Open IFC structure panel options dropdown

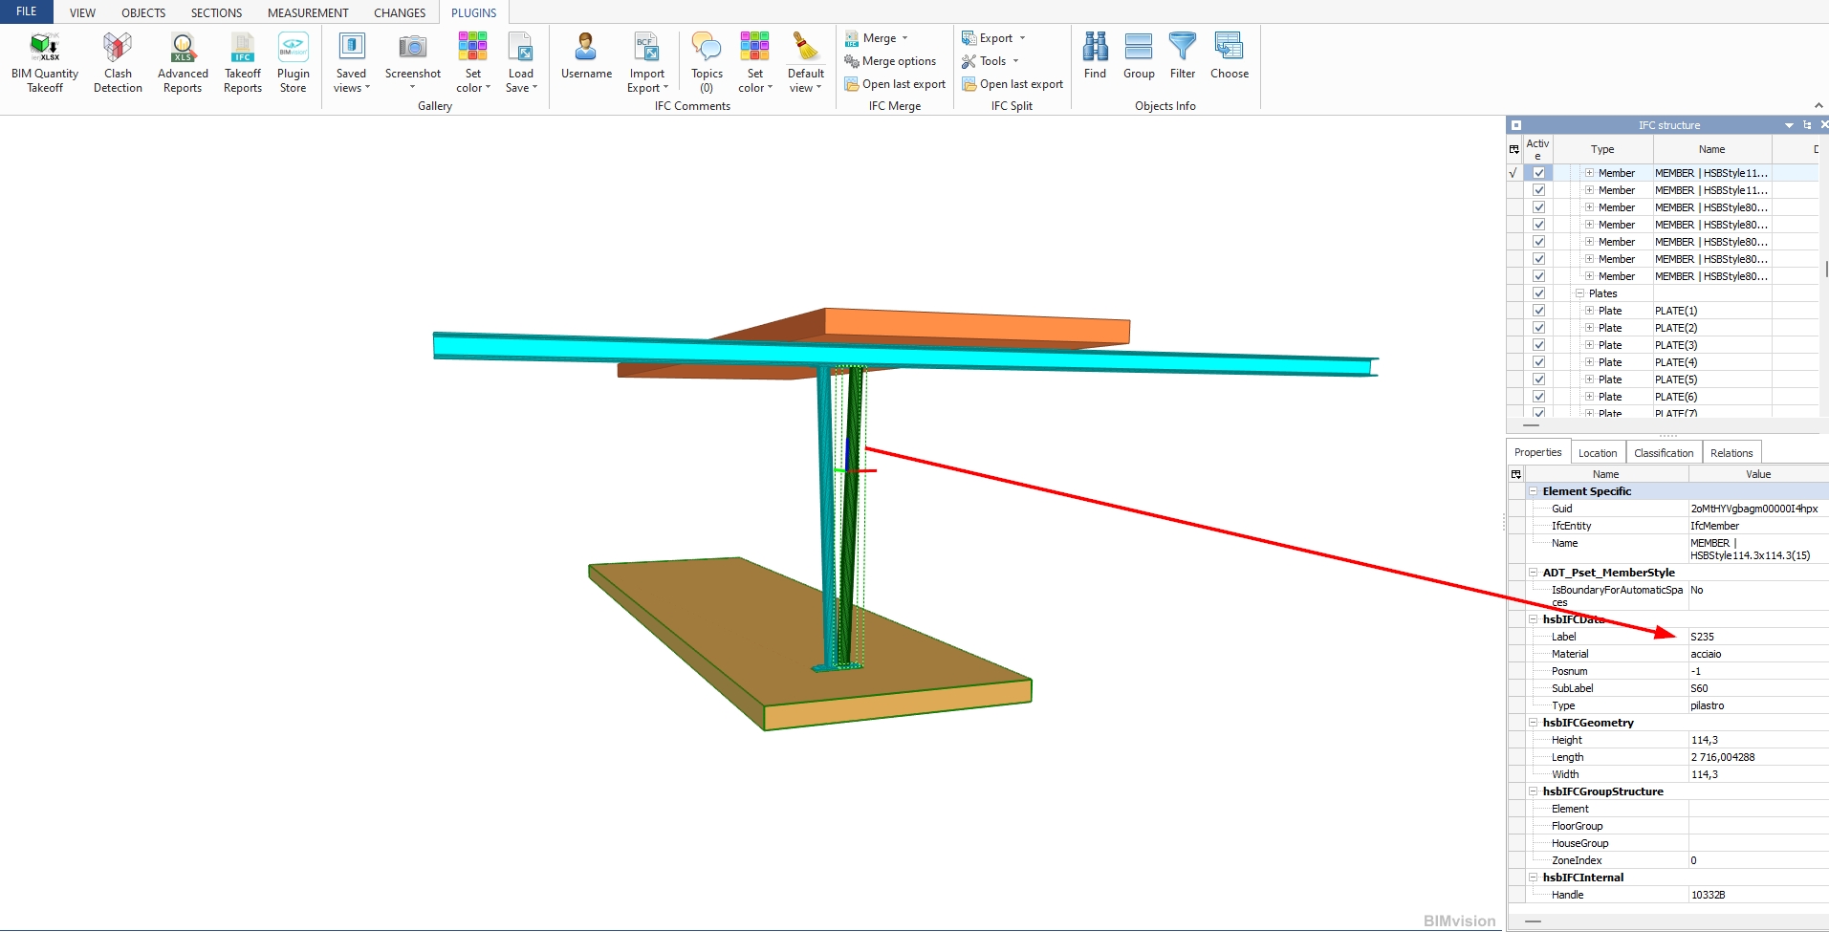point(1789,125)
